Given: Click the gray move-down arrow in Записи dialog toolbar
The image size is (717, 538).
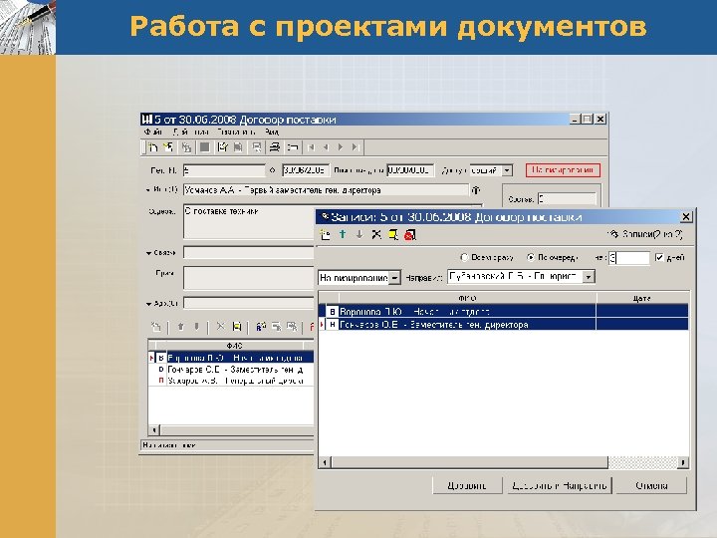Looking at the screenshot, I should (359, 235).
